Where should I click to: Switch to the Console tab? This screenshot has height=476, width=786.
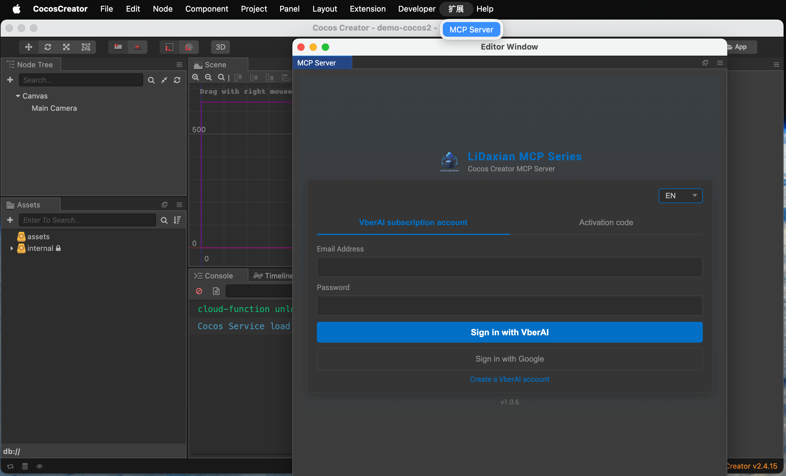(218, 276)
